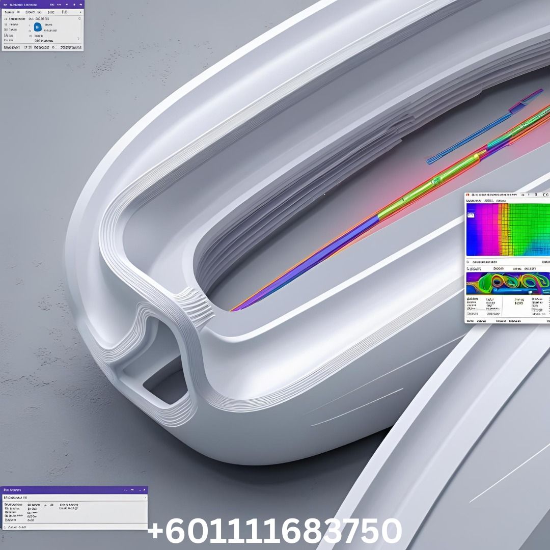Viewport: 550px width, 550px height.
Task: Switch to the first tab of the top-left panel
Action: 10,12
